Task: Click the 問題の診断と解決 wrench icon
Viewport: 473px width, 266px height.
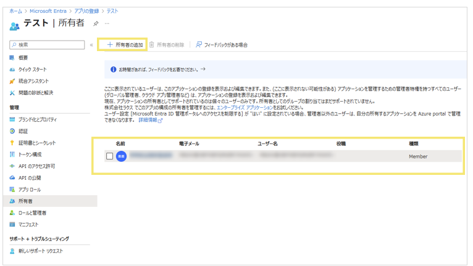Action: click(x=12, y=93)
